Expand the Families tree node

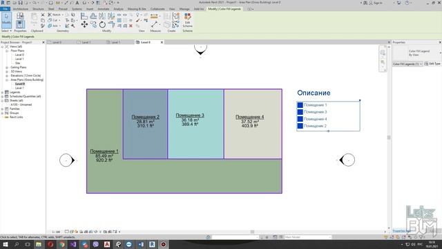coord(2,109)
